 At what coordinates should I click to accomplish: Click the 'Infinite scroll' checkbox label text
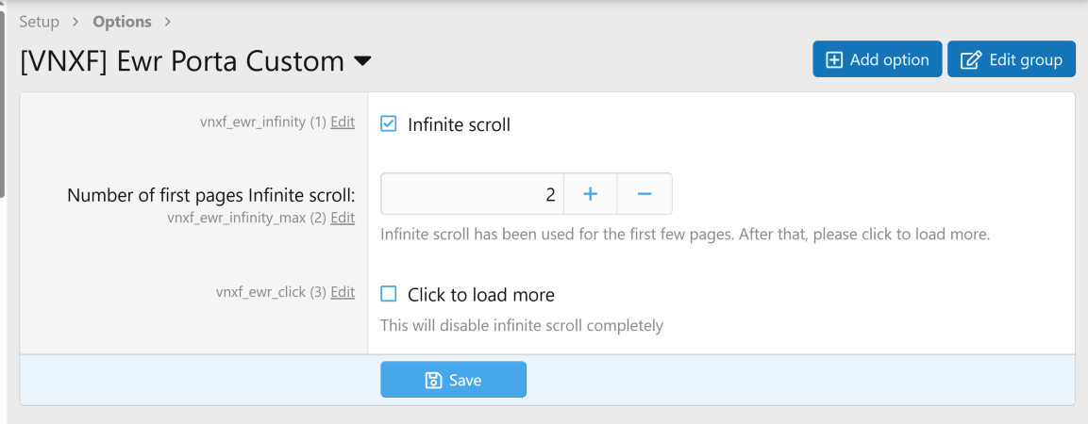(459, 124)
